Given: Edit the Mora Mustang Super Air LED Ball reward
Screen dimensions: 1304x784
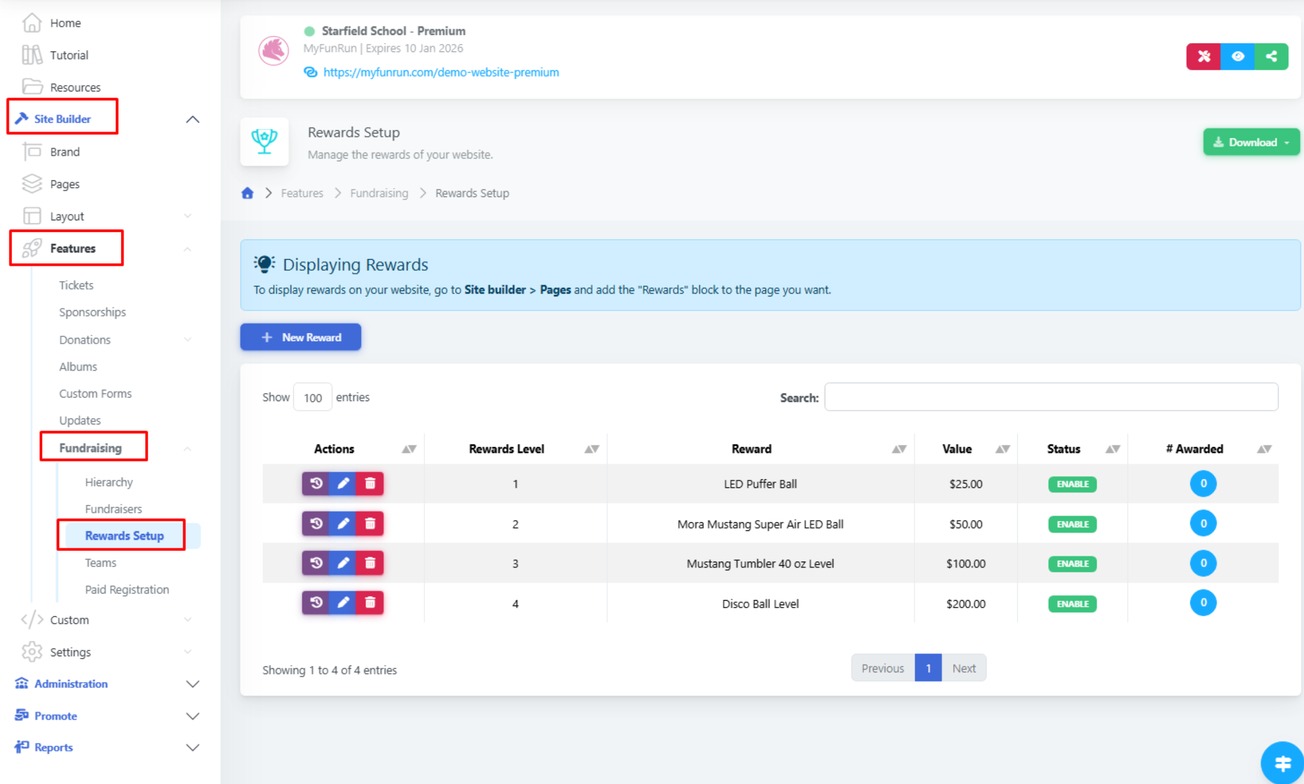Looking at the screenshot, I should 343,523.
